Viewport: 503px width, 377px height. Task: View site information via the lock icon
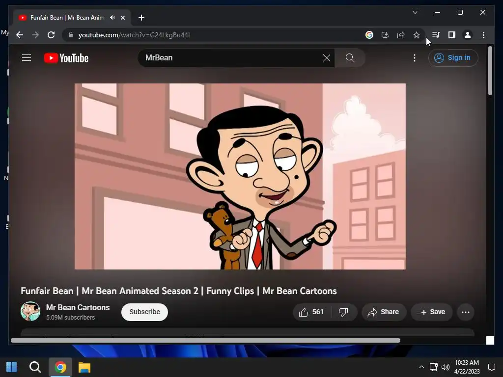pyautogui.click(x=71, y=35)
